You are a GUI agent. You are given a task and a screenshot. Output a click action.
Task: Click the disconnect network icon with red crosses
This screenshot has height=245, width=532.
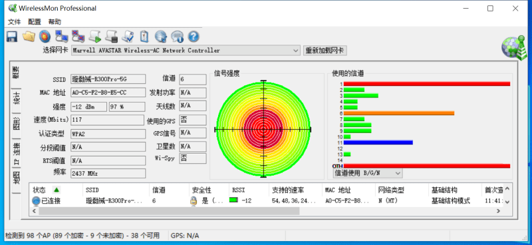pyautogui.click(x=78, y=36)
